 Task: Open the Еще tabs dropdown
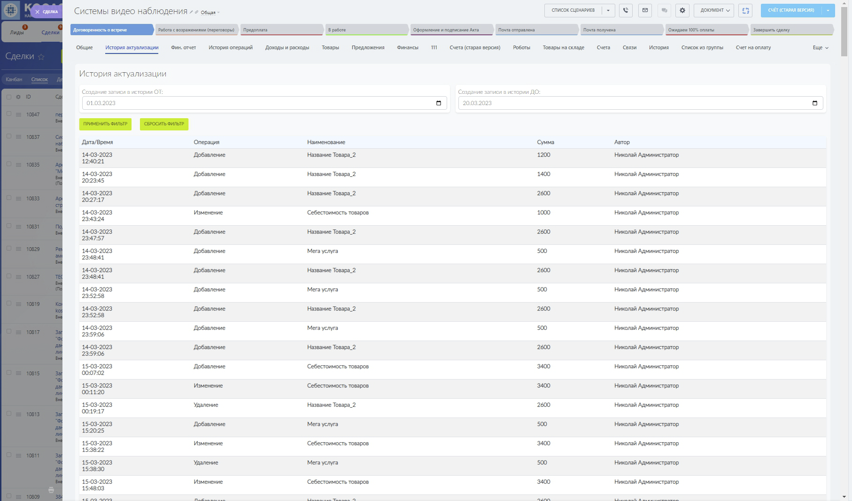[820, 48]
